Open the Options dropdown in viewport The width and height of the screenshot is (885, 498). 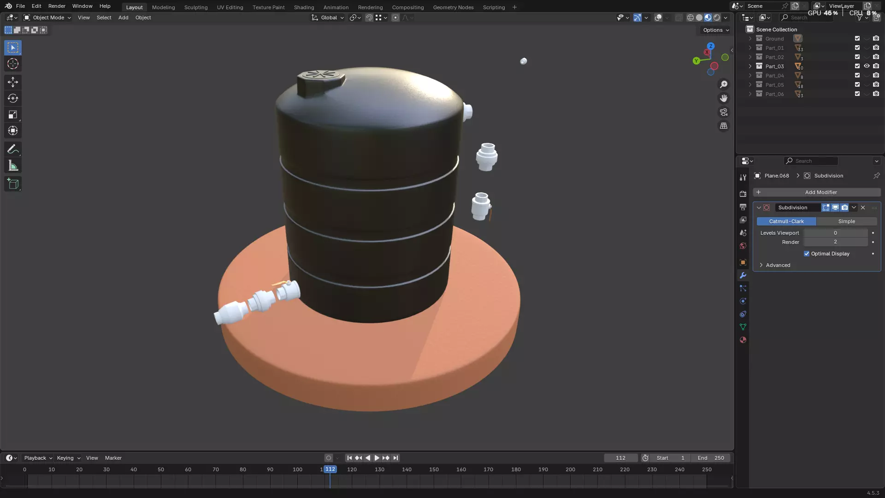point(716,30)
